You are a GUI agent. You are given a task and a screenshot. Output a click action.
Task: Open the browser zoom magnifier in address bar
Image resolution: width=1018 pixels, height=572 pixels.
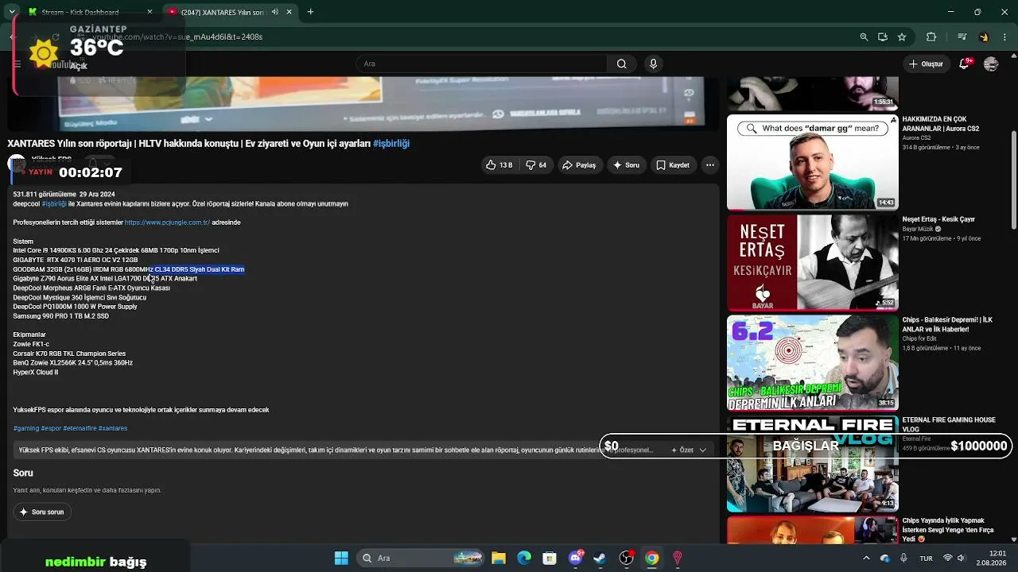pos(864,37)
